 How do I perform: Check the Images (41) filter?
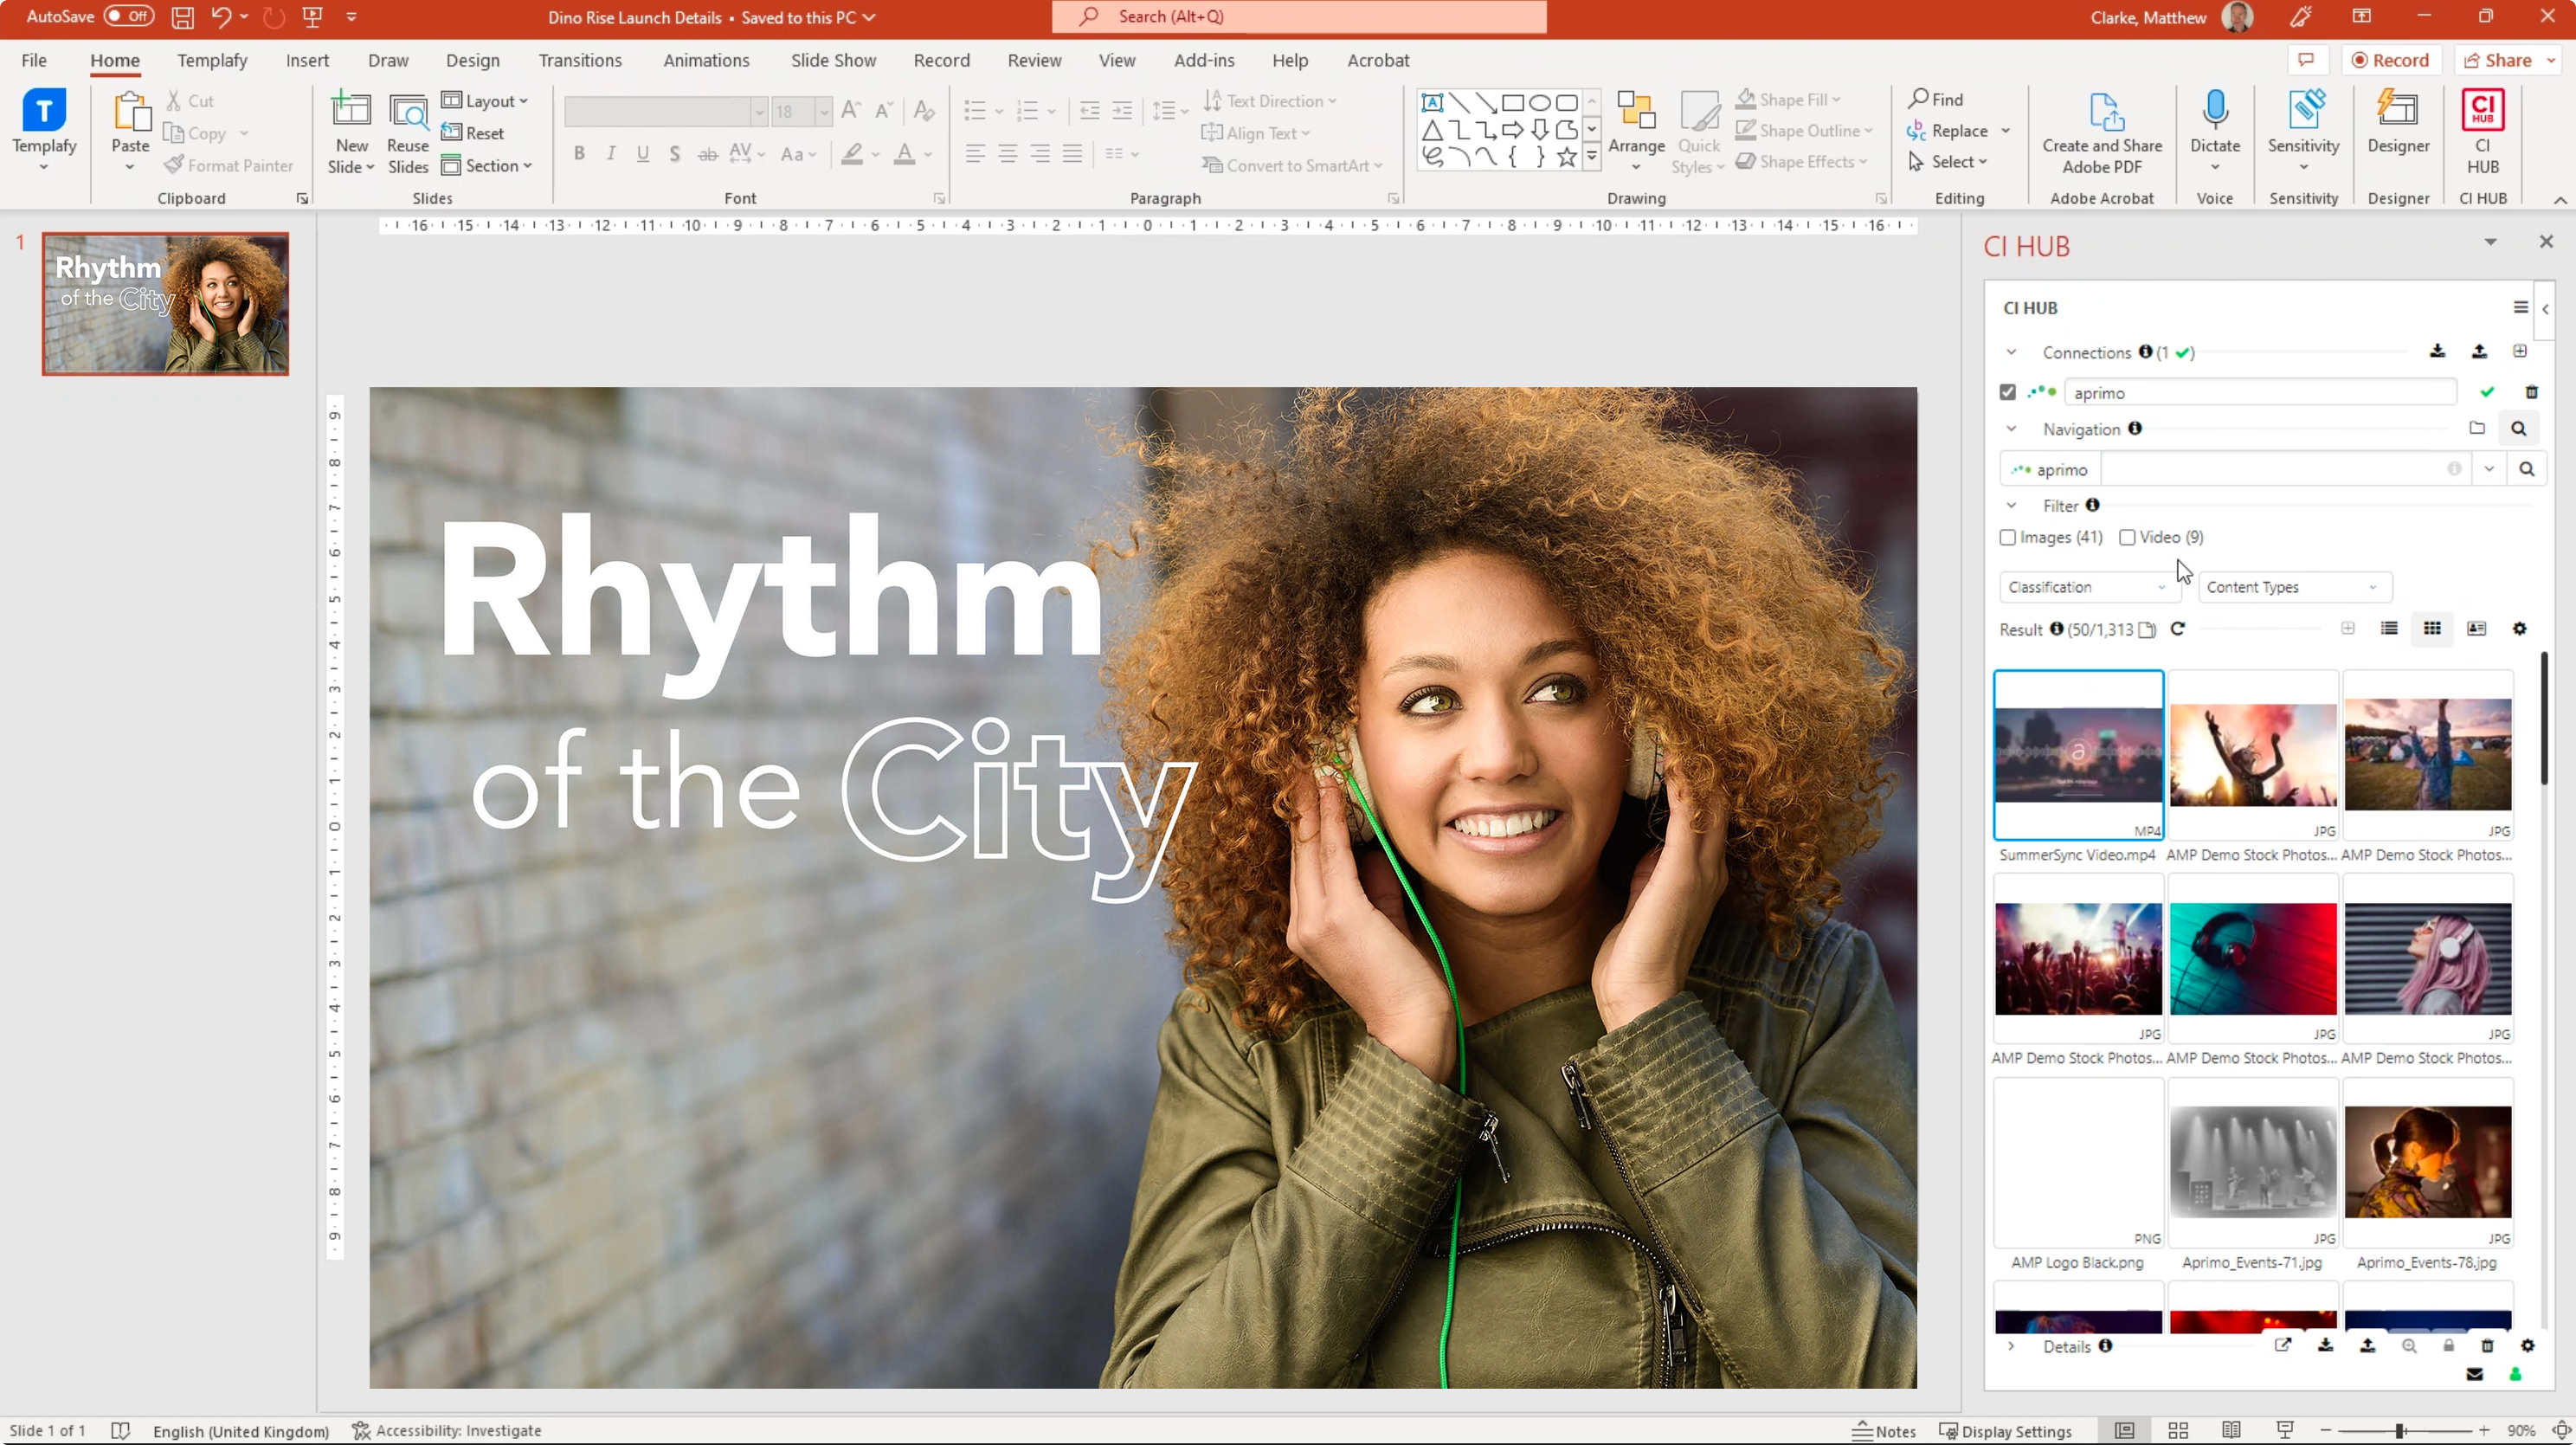click(2007, 537)
